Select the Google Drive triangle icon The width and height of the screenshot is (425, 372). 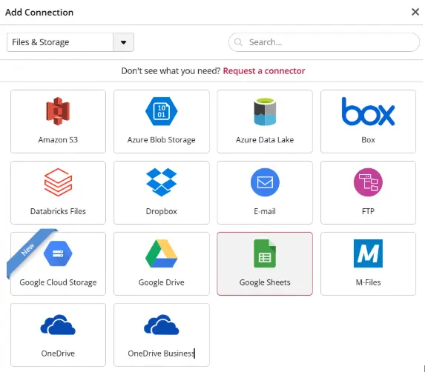pos(161,253)
